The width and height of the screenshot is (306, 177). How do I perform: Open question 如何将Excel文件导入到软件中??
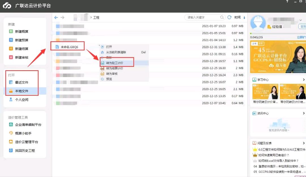coord(278,161)
